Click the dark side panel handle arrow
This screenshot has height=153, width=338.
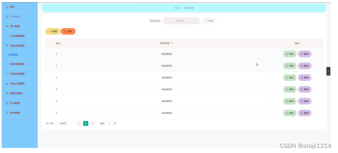328,71
